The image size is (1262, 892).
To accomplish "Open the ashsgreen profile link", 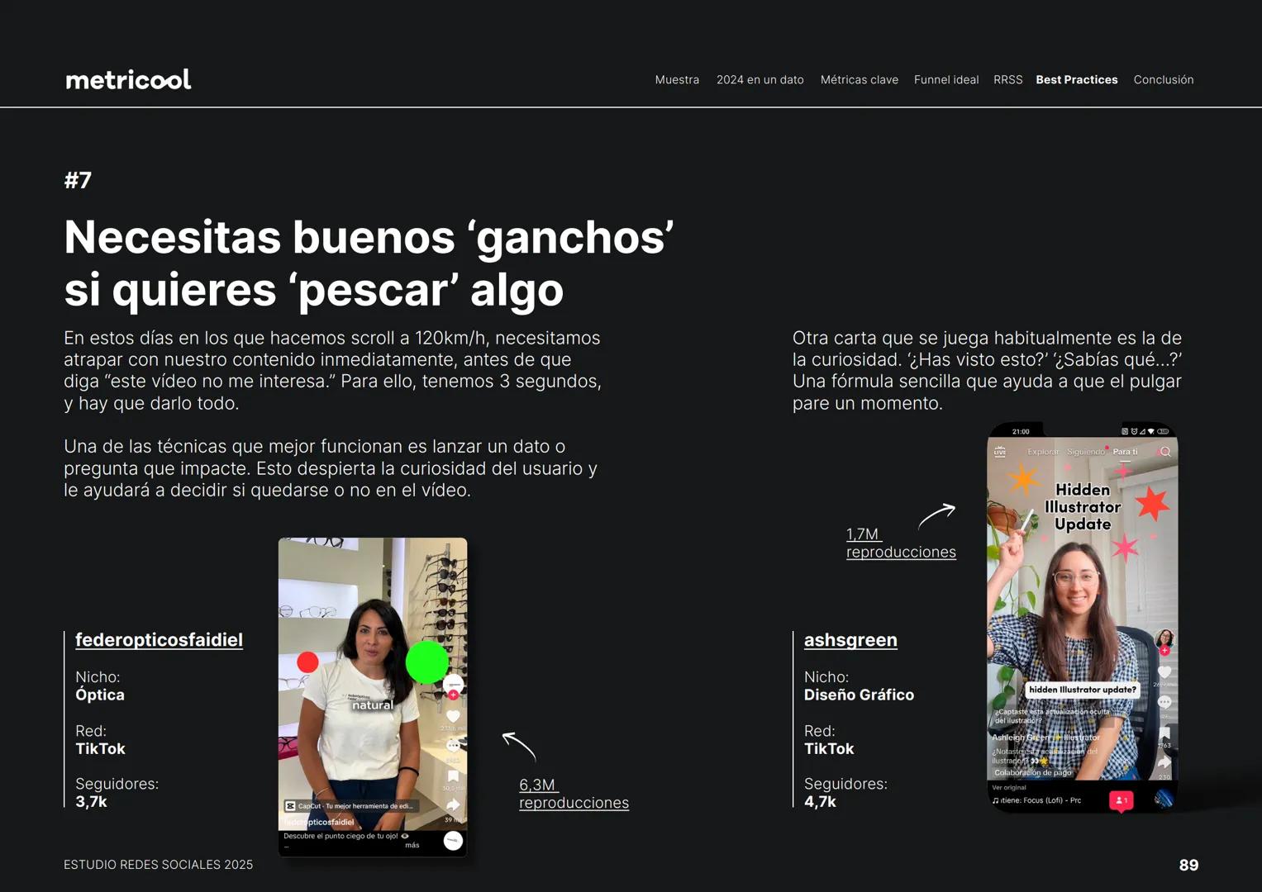I will [x=850, y=640].
